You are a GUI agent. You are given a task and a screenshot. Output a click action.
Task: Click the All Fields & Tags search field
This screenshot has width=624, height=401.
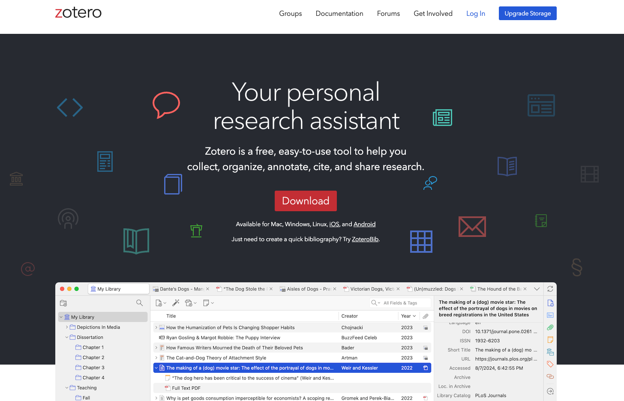(x=400, y=303)
